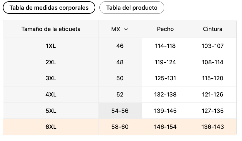Open the MX region dropdown chevron
242x141 pixels.
point(126,29)
